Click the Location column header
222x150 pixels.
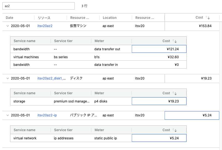coord(110,18)
